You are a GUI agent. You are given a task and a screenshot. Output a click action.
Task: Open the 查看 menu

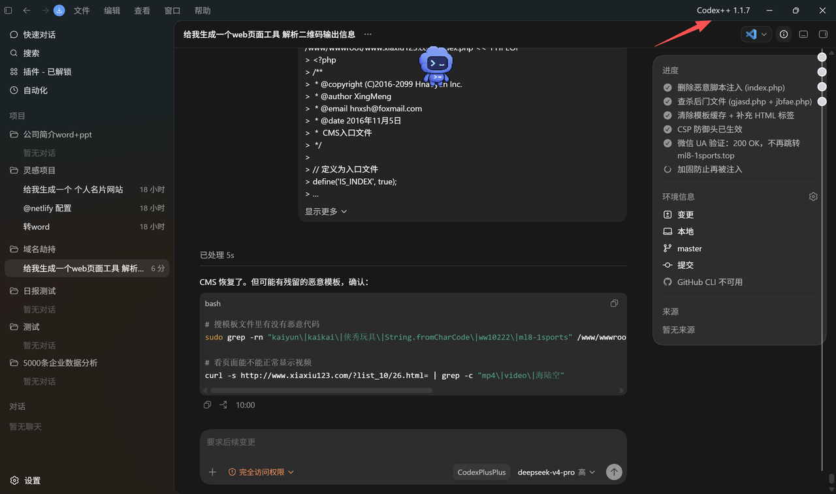coord(142,10)
